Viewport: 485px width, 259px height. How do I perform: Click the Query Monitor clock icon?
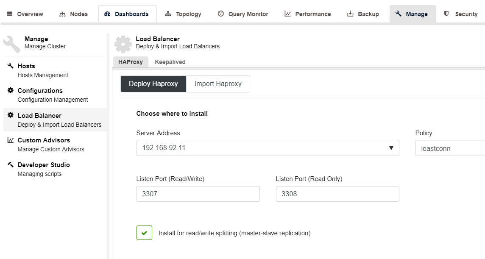coord(221,14)
